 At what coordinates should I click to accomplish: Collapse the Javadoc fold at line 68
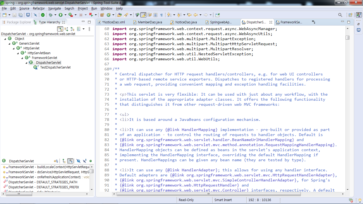click(111, 69)
